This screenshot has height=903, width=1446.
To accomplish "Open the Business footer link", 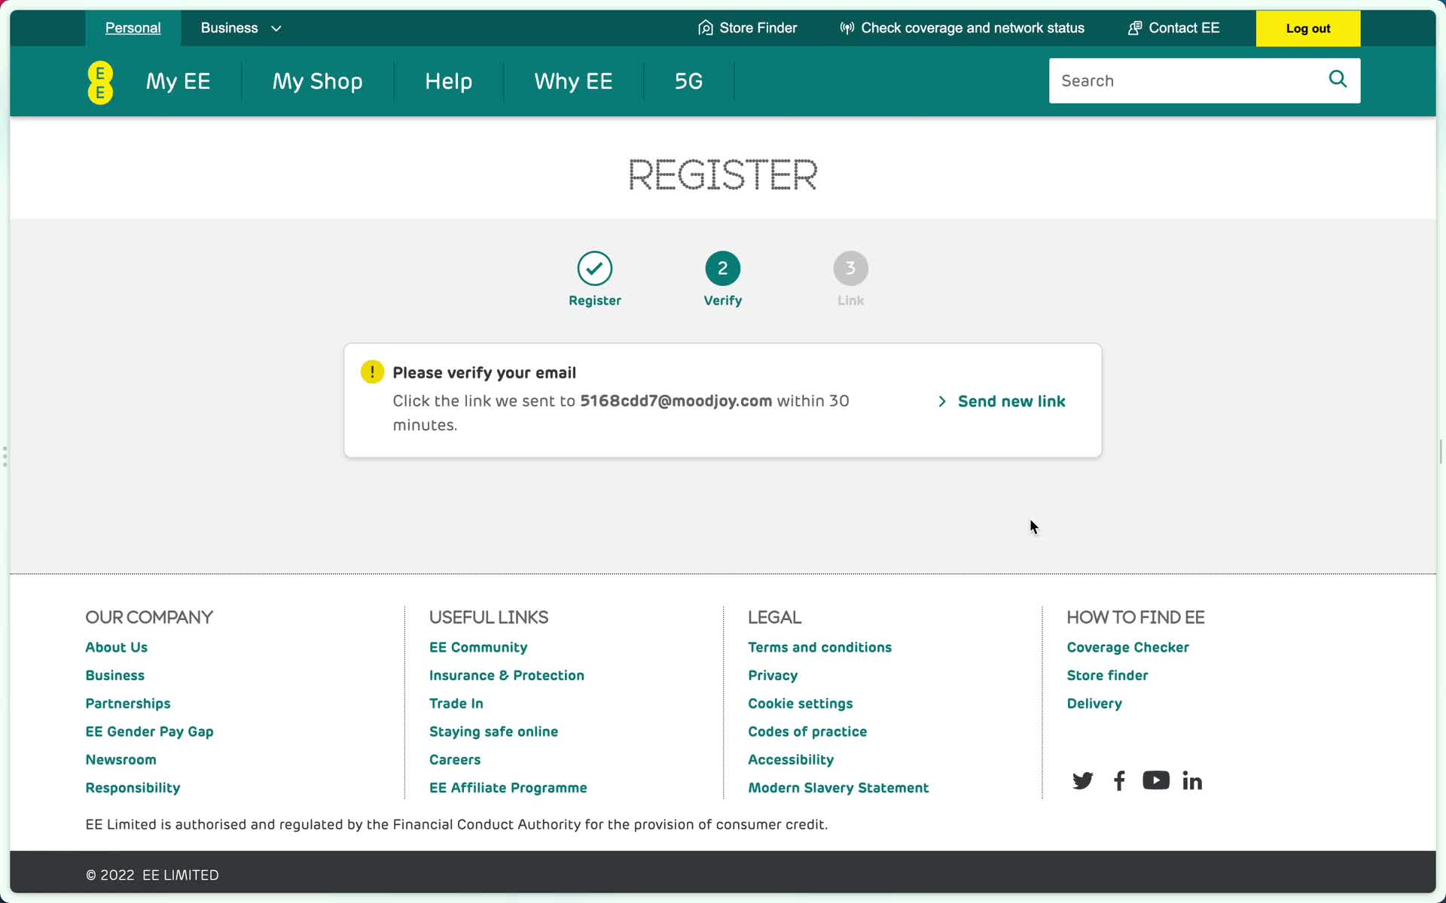I will tap(114, 675).
